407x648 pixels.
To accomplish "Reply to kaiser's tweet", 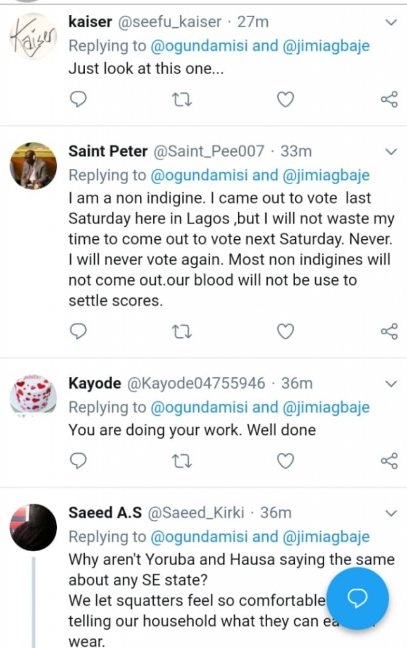I will click(78, 99).
